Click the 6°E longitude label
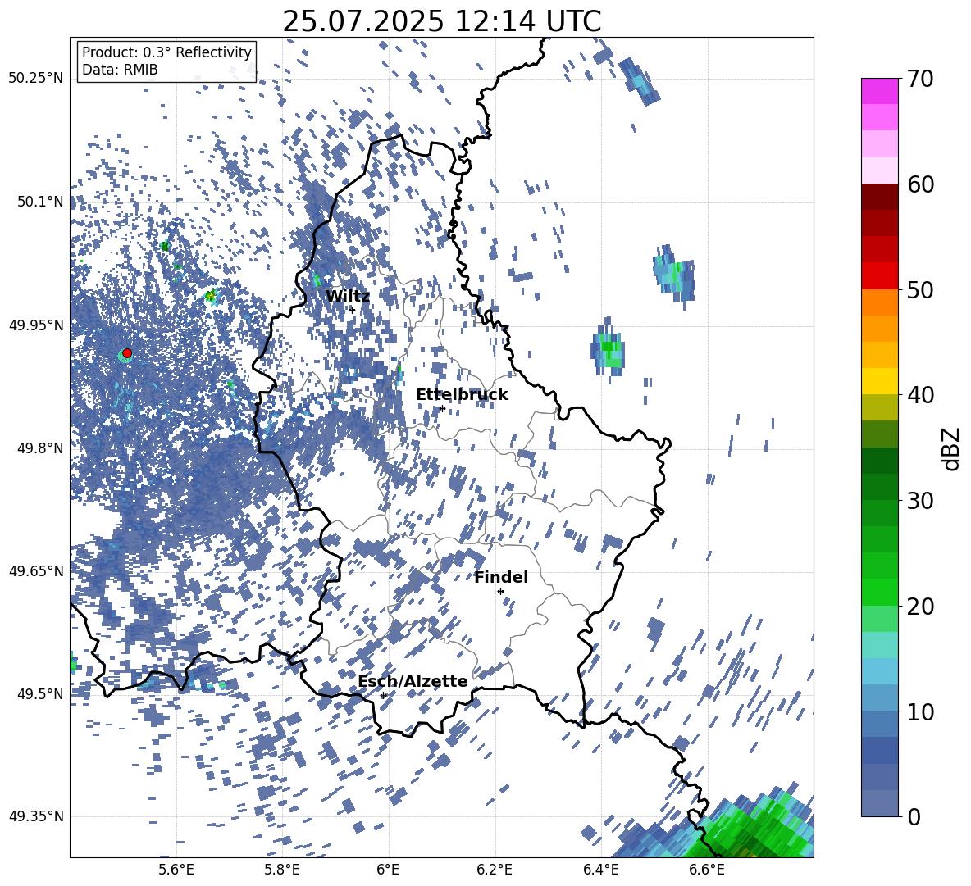Viewport: 971px width, 886px height. click(x=388, y=870)
